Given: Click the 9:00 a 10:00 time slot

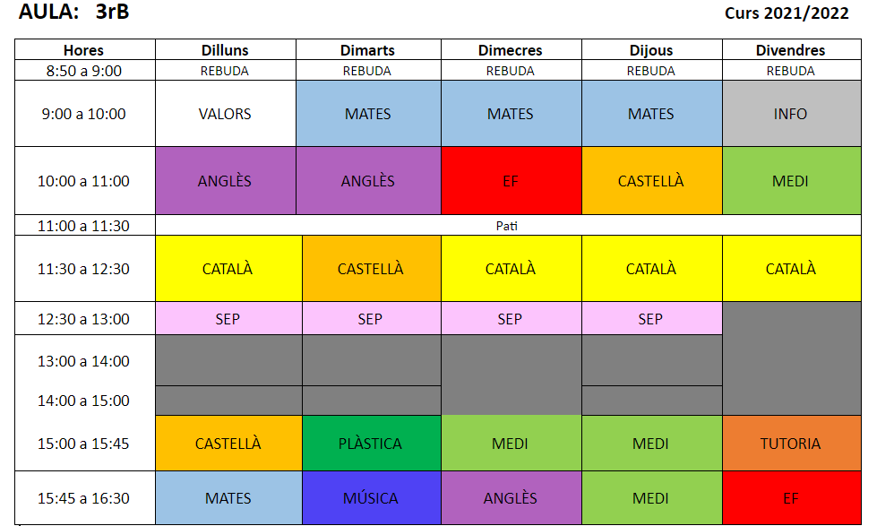Looking at the screenshot, I should pyautogui.click(x=84, y=114).
